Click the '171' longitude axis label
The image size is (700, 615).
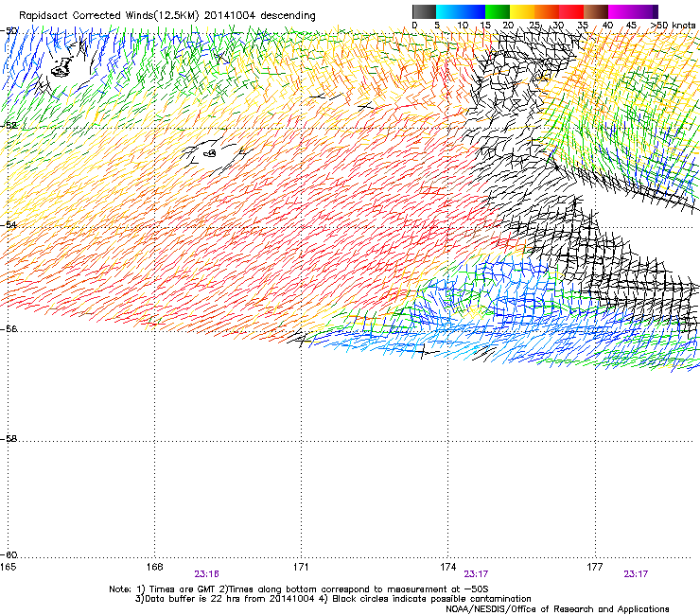pos(301,567)
